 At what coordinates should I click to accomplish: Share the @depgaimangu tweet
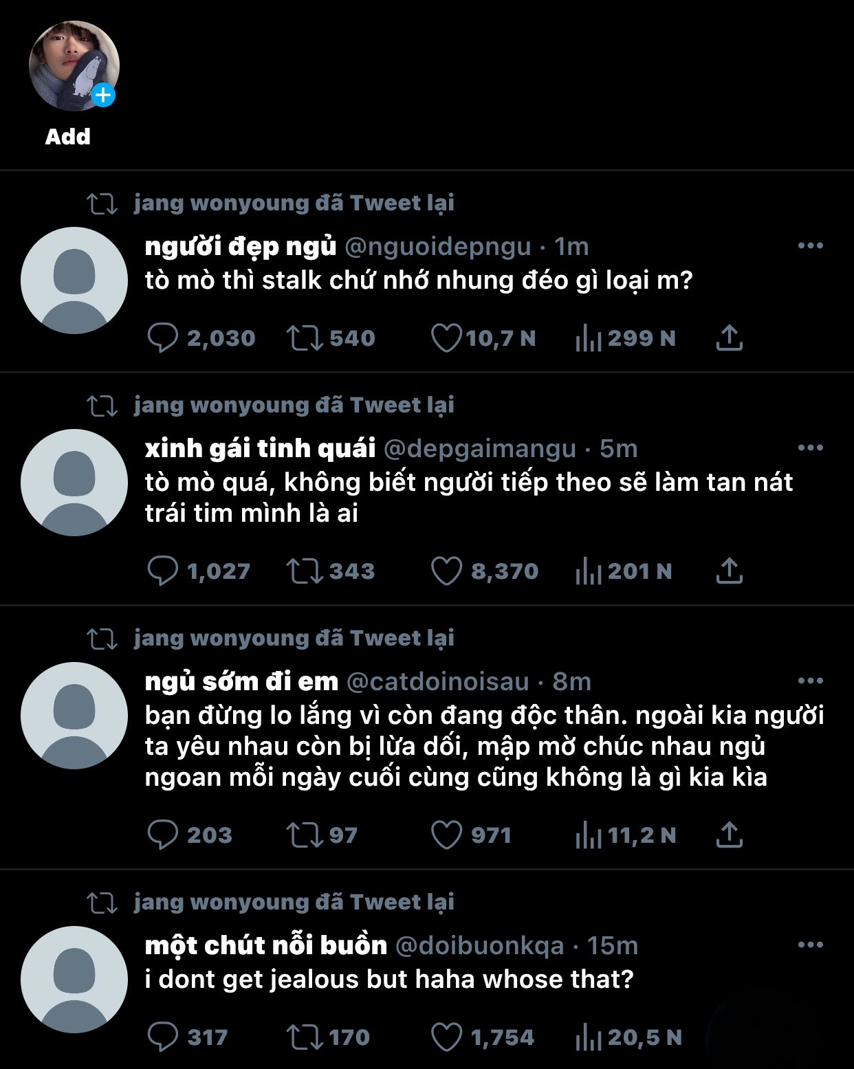coord(730,571)
